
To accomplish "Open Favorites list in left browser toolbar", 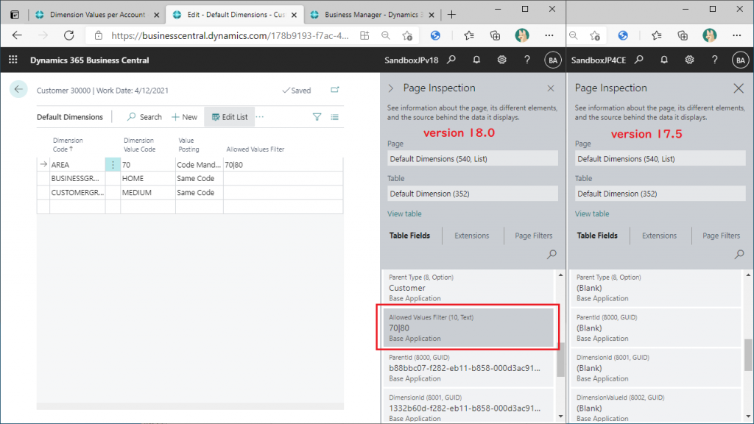I will click(x=469, y=35).
